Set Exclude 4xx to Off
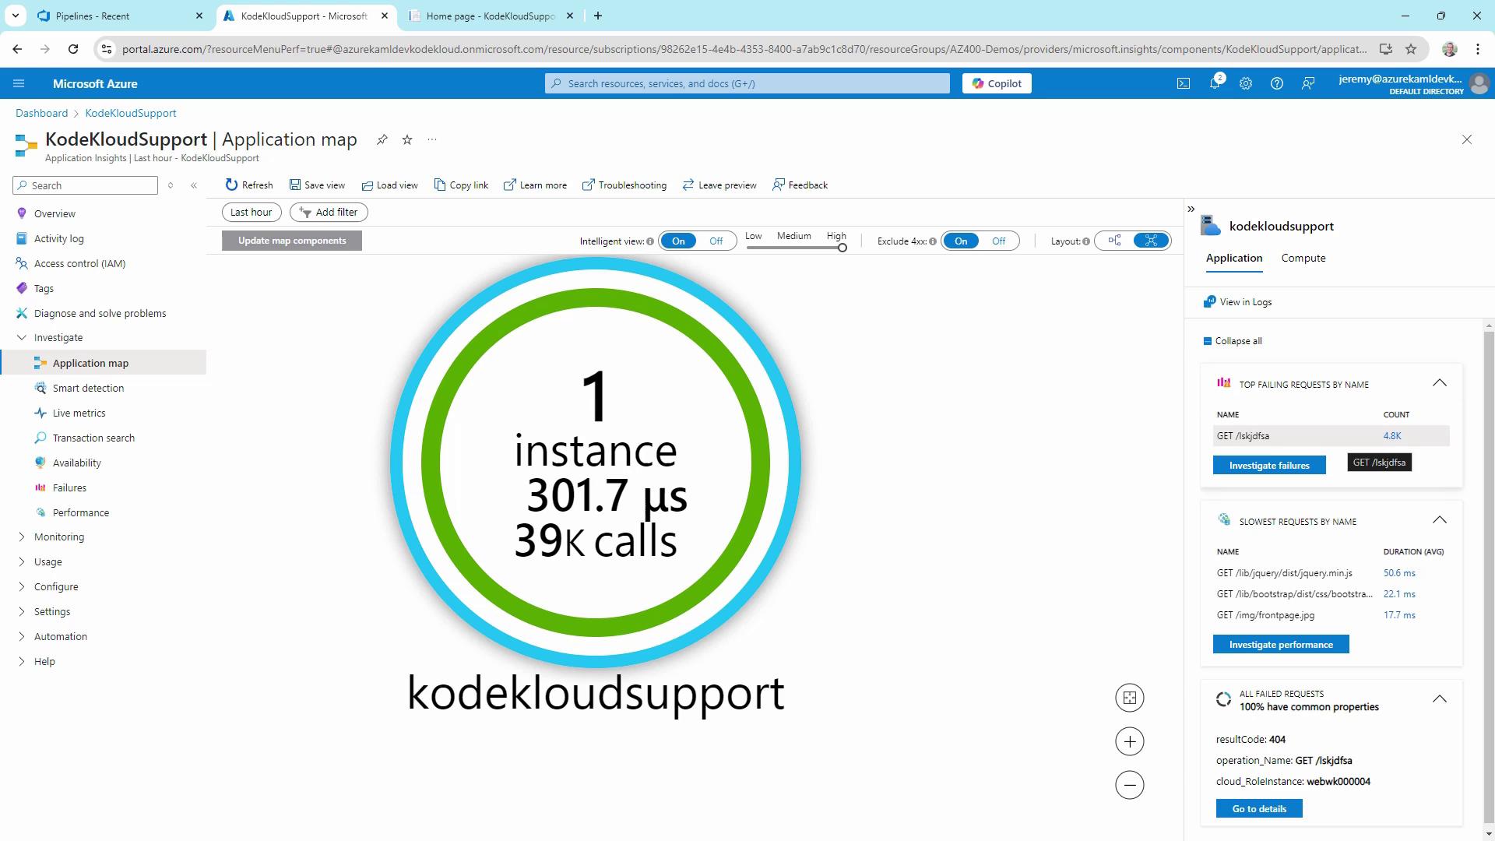The height and width of the screenshot is (841, 1495). [x=998, y=241]
